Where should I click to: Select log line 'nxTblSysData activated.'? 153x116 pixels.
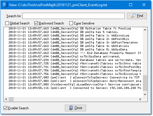coord(64,57)
